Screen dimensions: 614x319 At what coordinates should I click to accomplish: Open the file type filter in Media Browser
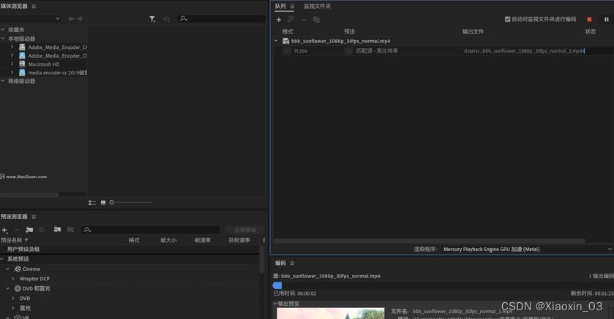pos(152,19)
